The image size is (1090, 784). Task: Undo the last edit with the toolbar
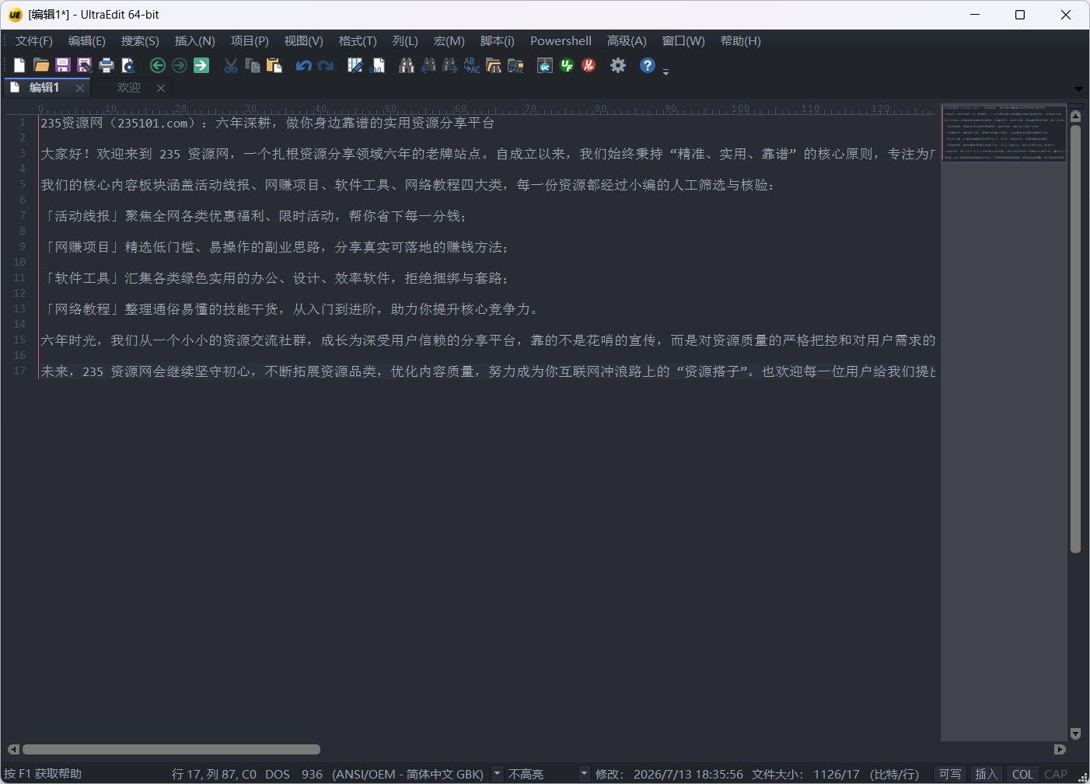(304, 66)
